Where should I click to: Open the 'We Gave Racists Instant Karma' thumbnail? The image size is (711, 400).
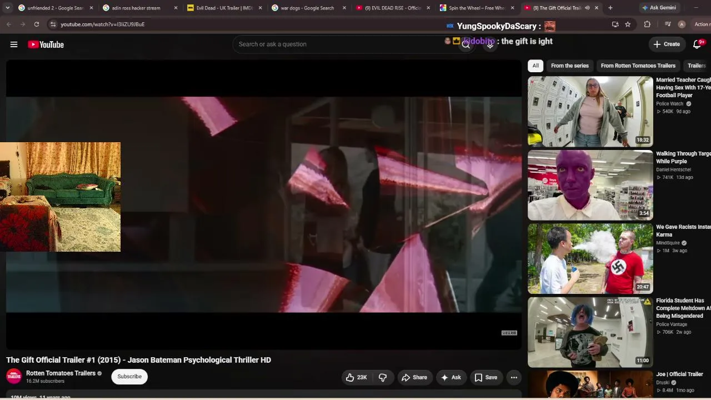coord(590,259)
